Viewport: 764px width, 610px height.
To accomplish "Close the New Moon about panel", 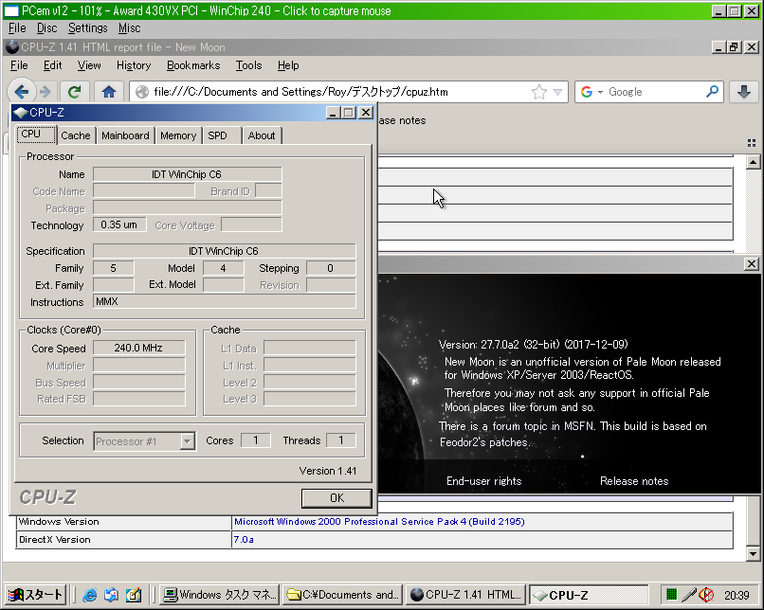I will pyautogui.click(x=752, y=264).
